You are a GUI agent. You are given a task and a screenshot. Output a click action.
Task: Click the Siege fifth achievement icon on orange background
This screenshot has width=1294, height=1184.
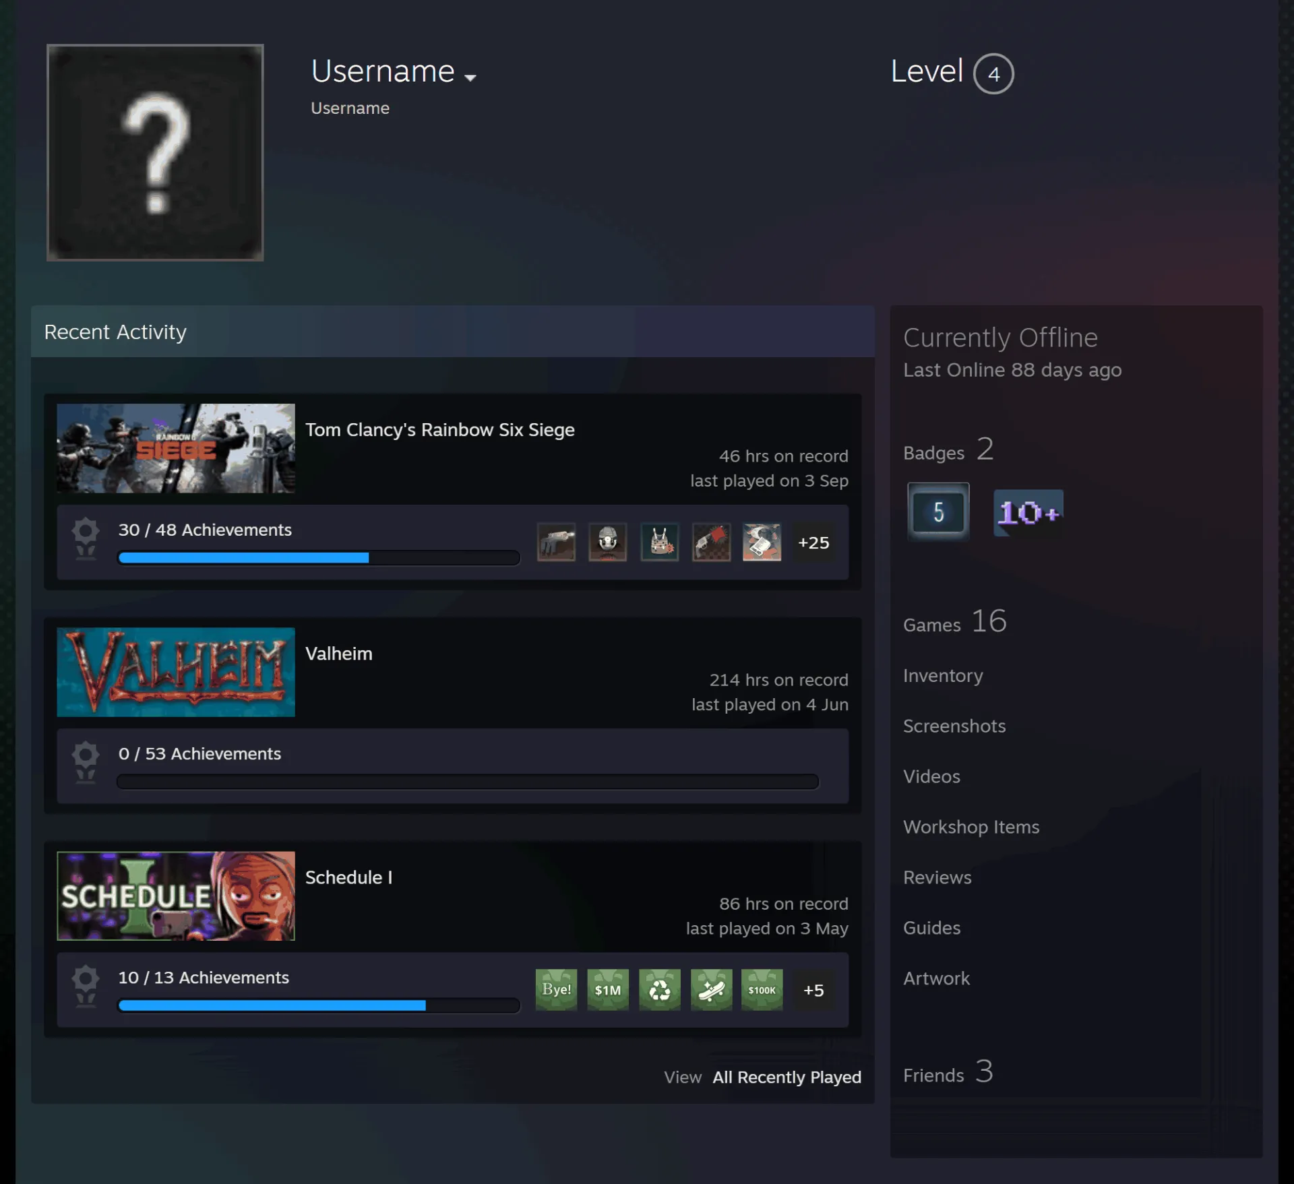tap(762, 542)
